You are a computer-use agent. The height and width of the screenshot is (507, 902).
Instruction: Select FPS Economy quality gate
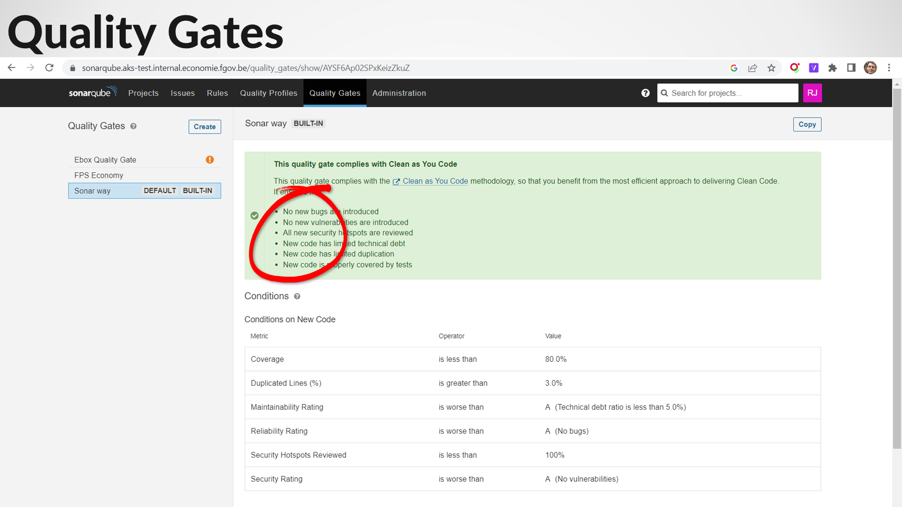[99, 175]
